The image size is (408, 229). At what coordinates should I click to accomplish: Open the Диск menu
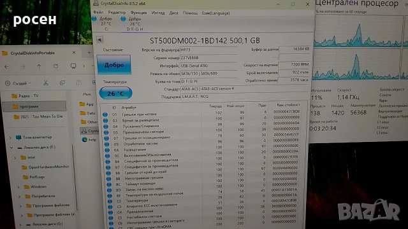tap(174, 13)
